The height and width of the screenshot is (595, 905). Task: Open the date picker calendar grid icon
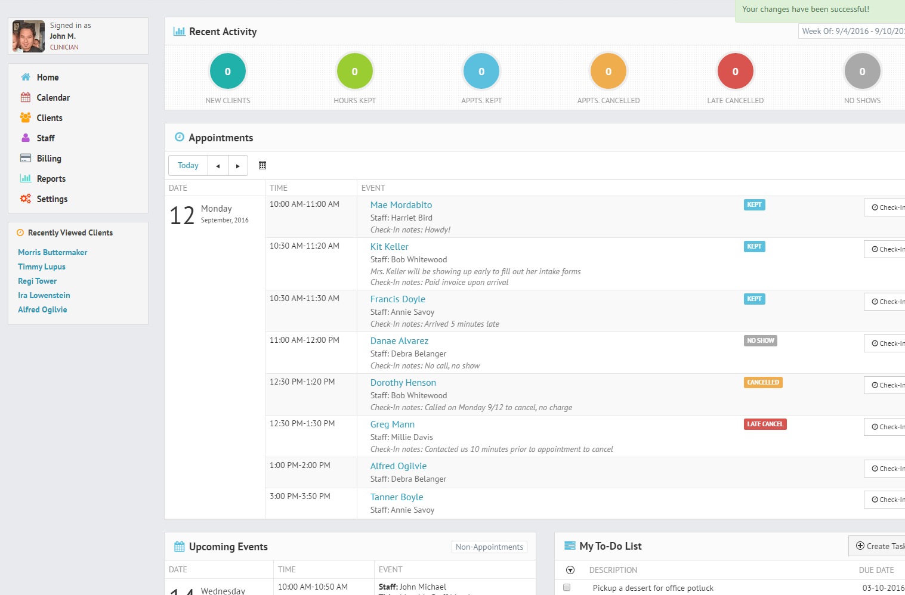click(262, 166)
